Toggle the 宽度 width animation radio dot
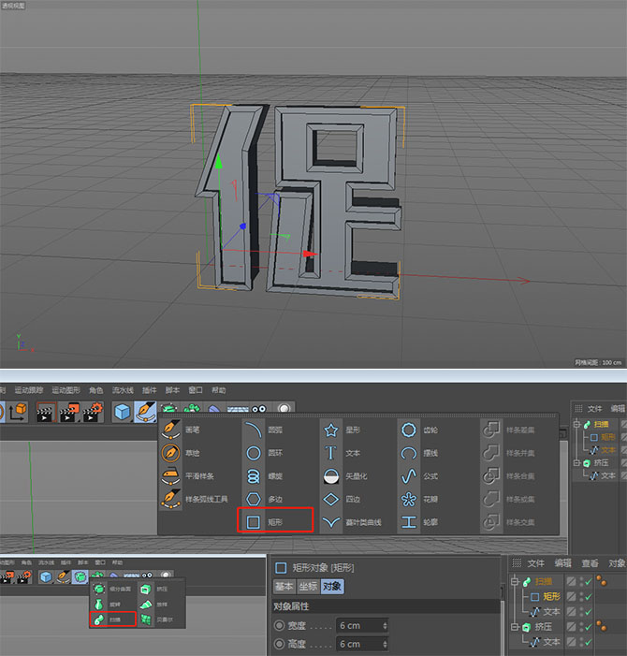Viewport: 627px width, 656px height. point(280,625)
